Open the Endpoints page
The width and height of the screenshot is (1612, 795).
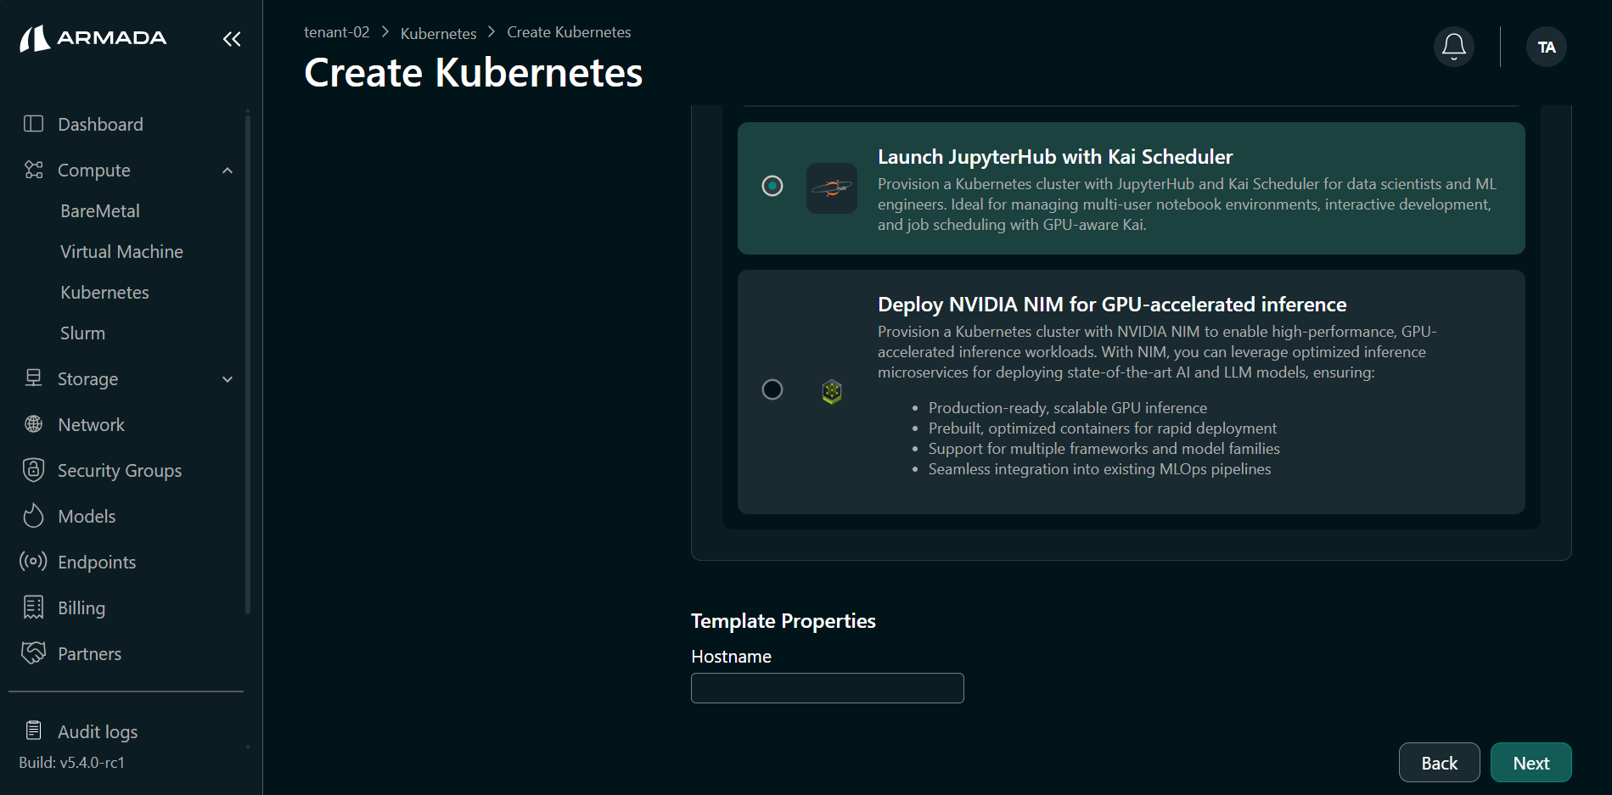tap(97, 562)
